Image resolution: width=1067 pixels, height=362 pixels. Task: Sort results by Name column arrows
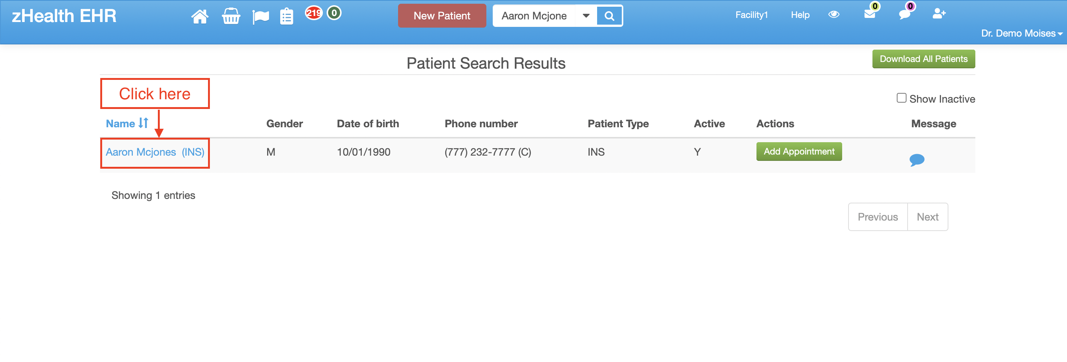(x=143, y=123)
